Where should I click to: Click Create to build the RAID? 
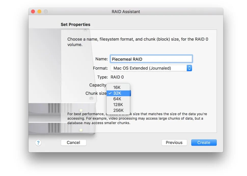(x=204, y=142)
